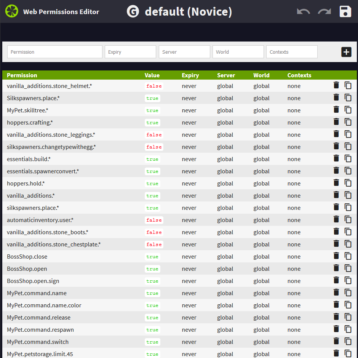Edit world 'global' of vanilla_additions.*

coord(261,196)
